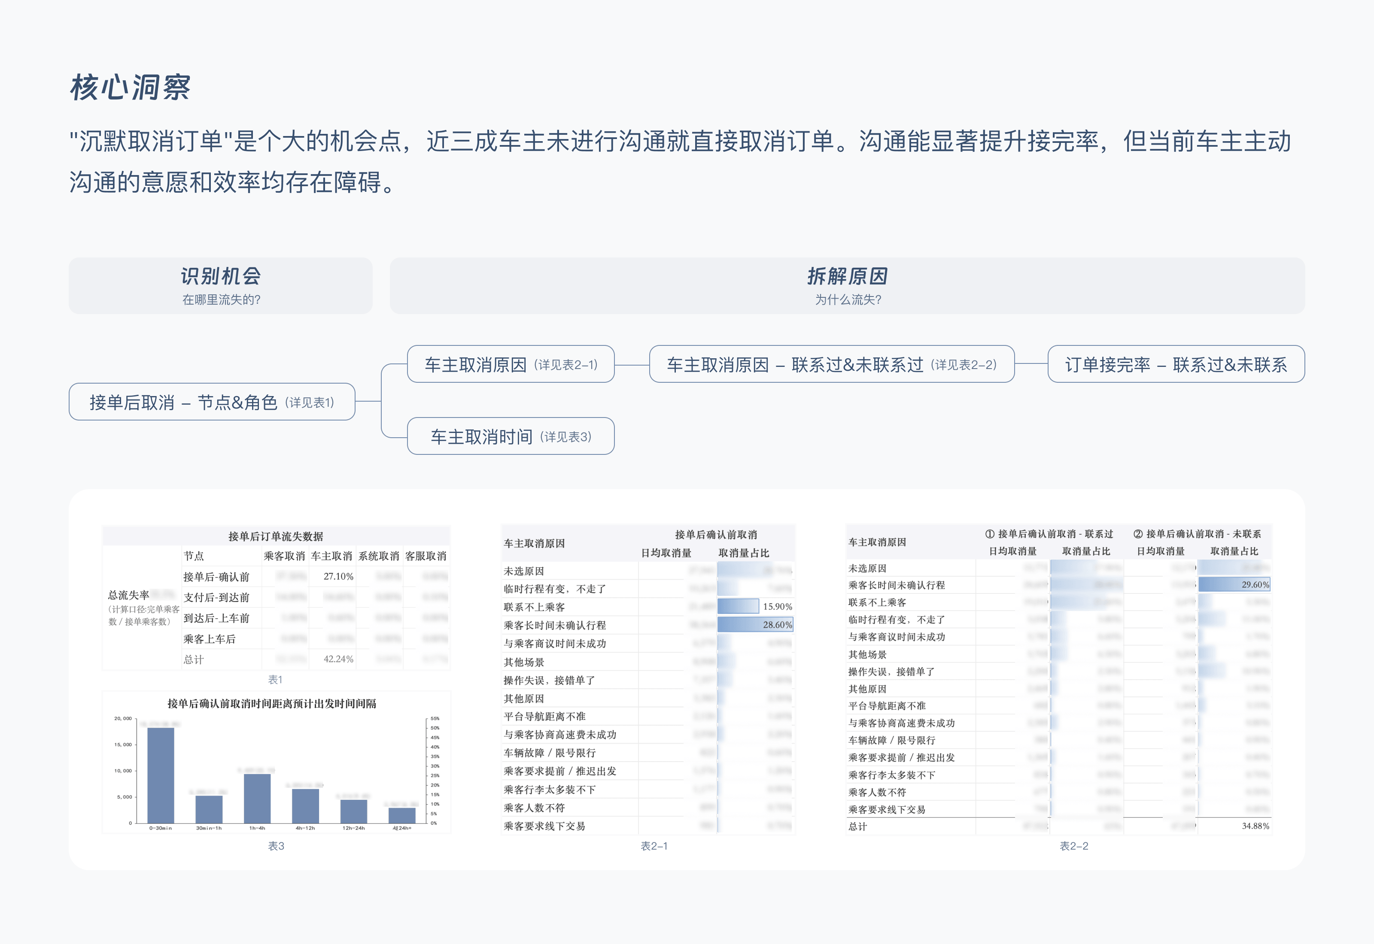Select the 识别机会 header card
The width and height of the screenshot is (1374, 944).
[x=221, y=285]
